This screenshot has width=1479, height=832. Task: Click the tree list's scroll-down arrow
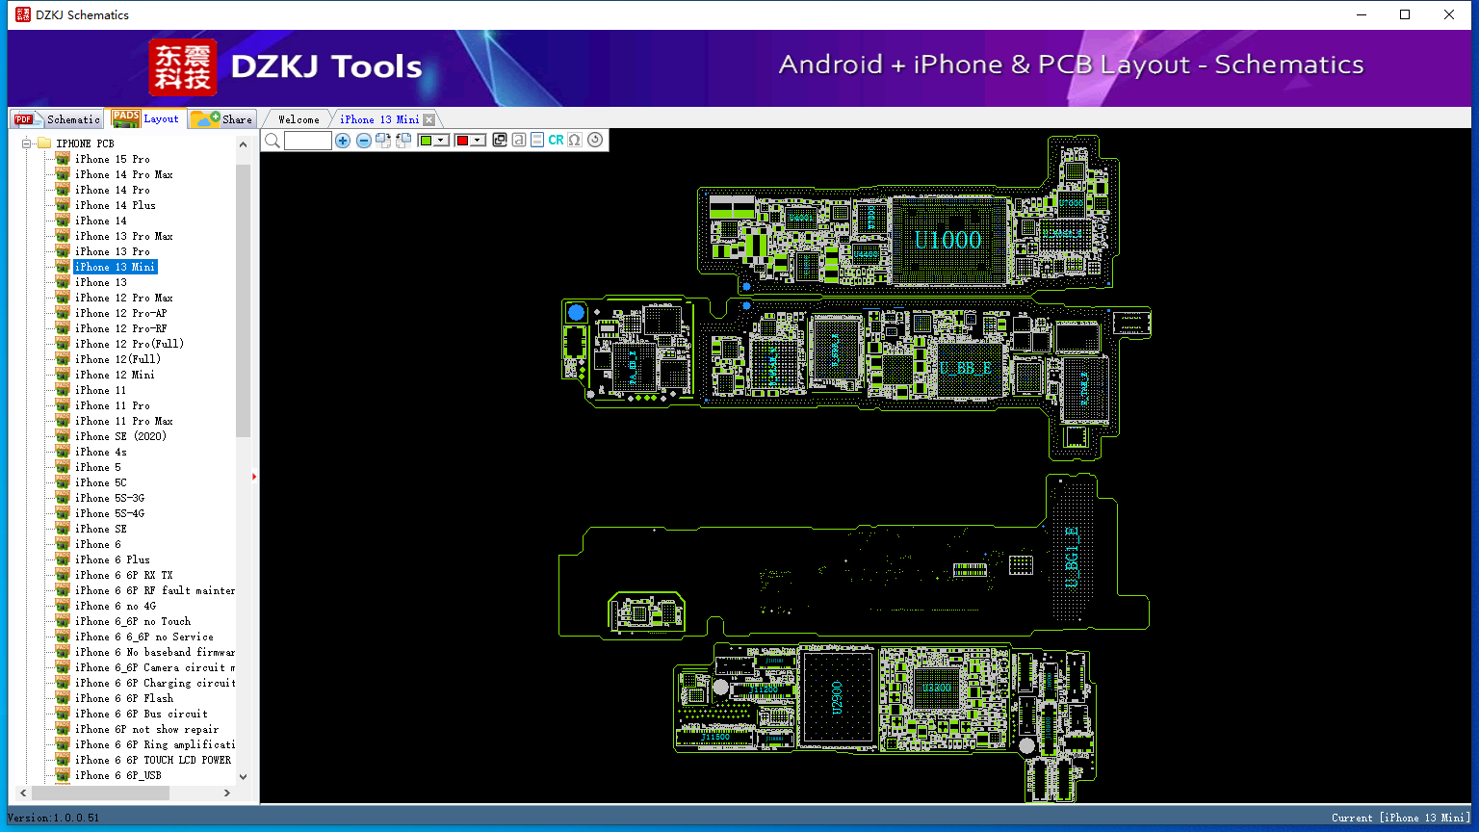(x=243, y=777)
